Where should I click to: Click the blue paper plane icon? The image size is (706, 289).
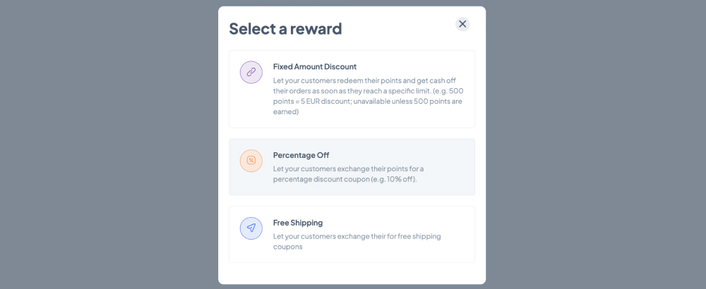[251, 228]
